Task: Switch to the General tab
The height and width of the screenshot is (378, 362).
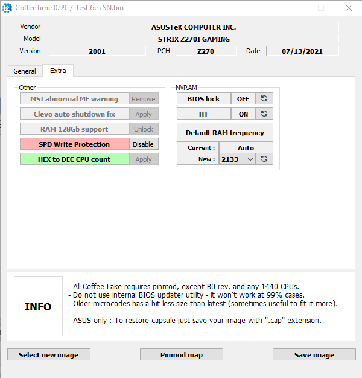Action: pyautogui.click(x=25, y=71)
